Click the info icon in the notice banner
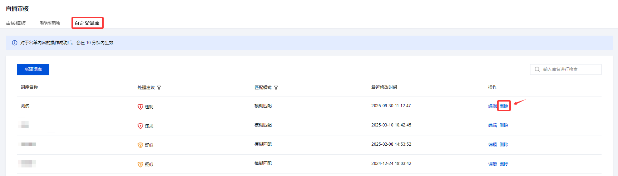This screenshot has height=176, width=618. click(15, 43)
